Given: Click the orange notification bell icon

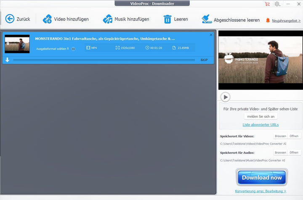Looking at the screenshot, I should pos(268,20).
